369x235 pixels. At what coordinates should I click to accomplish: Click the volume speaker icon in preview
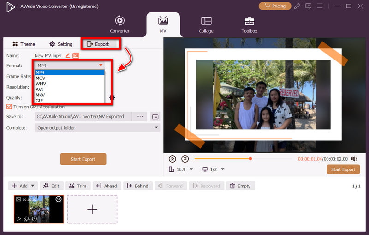click(354, 159)
